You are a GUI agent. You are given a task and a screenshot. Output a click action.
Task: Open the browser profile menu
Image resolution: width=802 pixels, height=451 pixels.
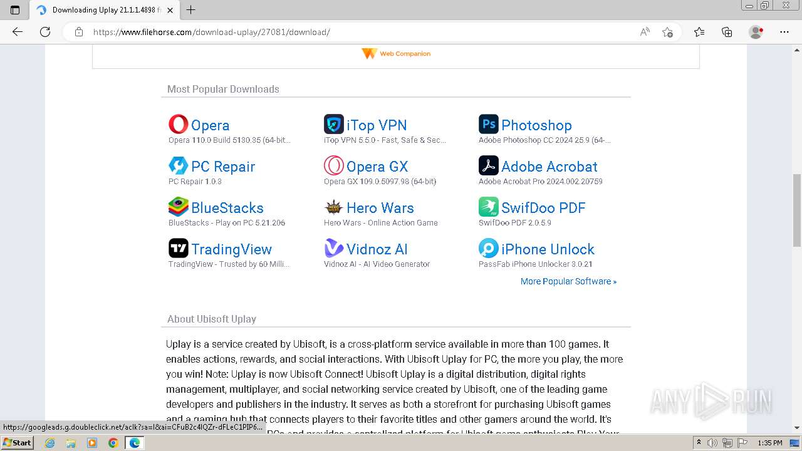coord(756,32)
